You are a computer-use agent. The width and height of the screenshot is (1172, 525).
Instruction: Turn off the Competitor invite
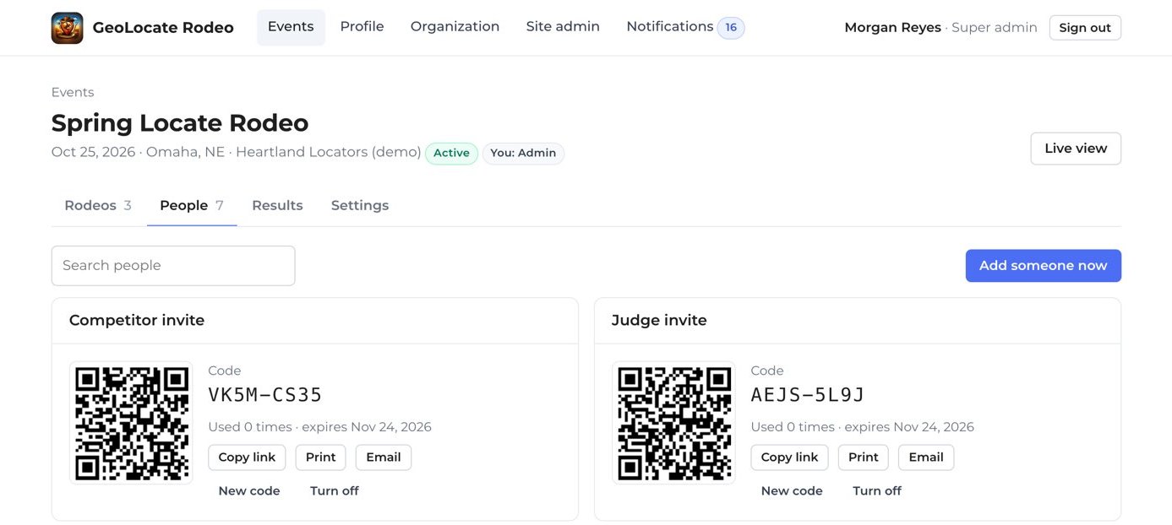point(335,491)
